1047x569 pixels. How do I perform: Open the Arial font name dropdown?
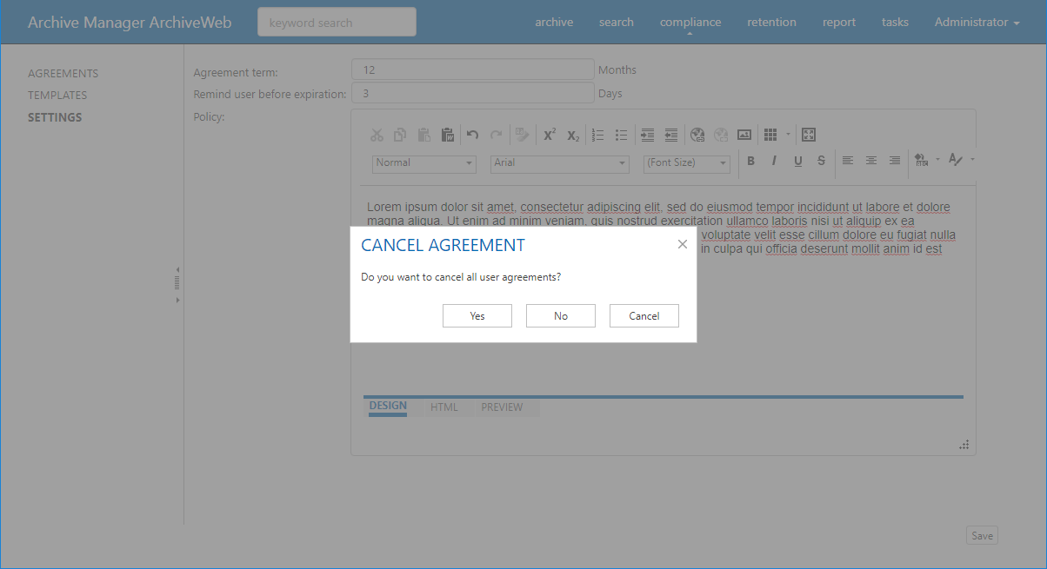coord(559,163)
